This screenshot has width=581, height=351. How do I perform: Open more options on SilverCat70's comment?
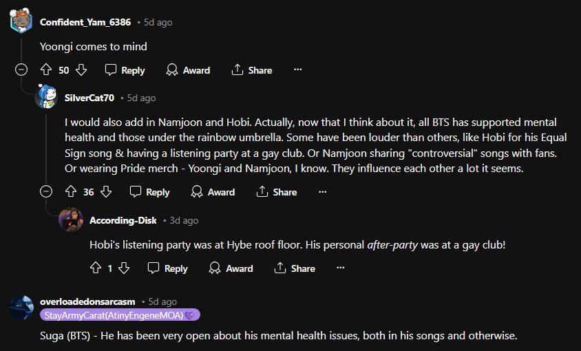(x=322, y=192)
